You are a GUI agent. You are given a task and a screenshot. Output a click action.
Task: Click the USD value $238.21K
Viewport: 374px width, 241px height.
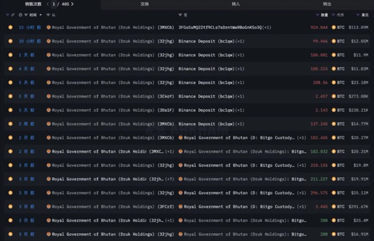click(358, 110)
